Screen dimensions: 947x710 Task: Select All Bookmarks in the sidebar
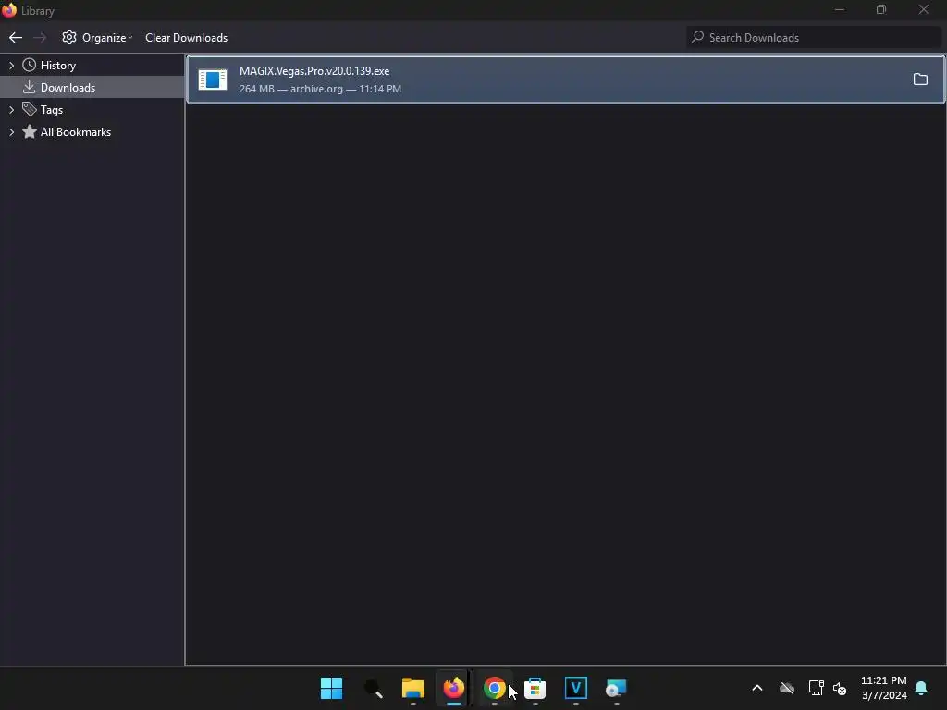76,131
